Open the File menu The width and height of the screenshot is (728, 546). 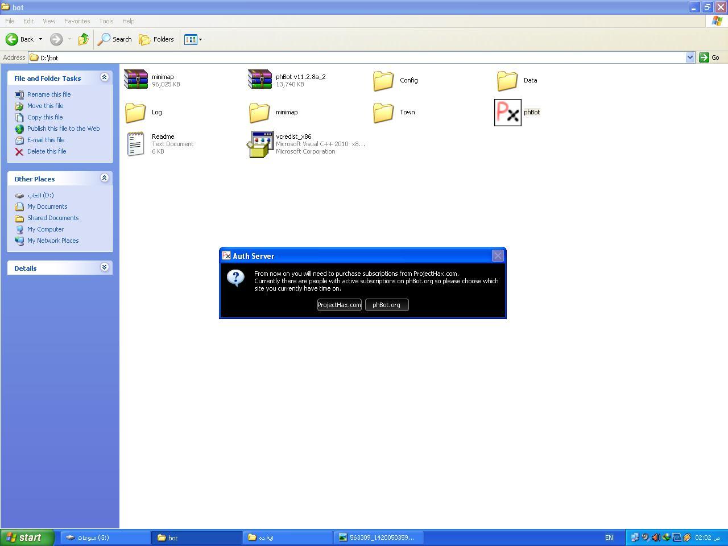(x=10, y=21)
